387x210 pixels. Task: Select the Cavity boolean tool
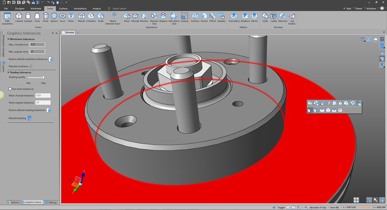tap(274, 17)
